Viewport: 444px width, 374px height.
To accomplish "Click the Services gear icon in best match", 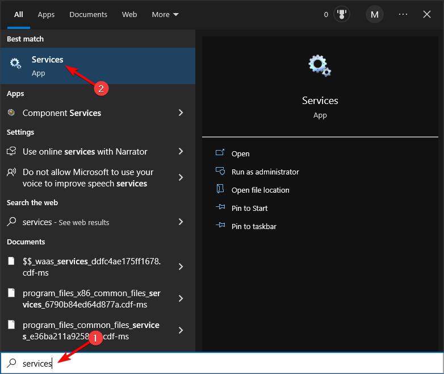I will [x=15, y=63].
